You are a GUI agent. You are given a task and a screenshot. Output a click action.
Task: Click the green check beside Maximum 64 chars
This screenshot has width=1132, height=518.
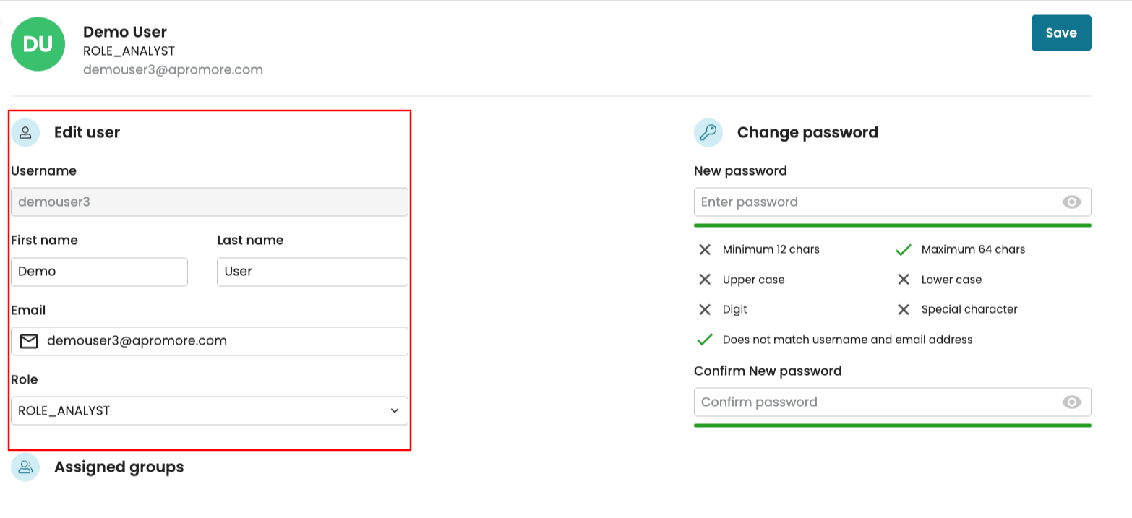pyautogui.click(x=903, y=250)
